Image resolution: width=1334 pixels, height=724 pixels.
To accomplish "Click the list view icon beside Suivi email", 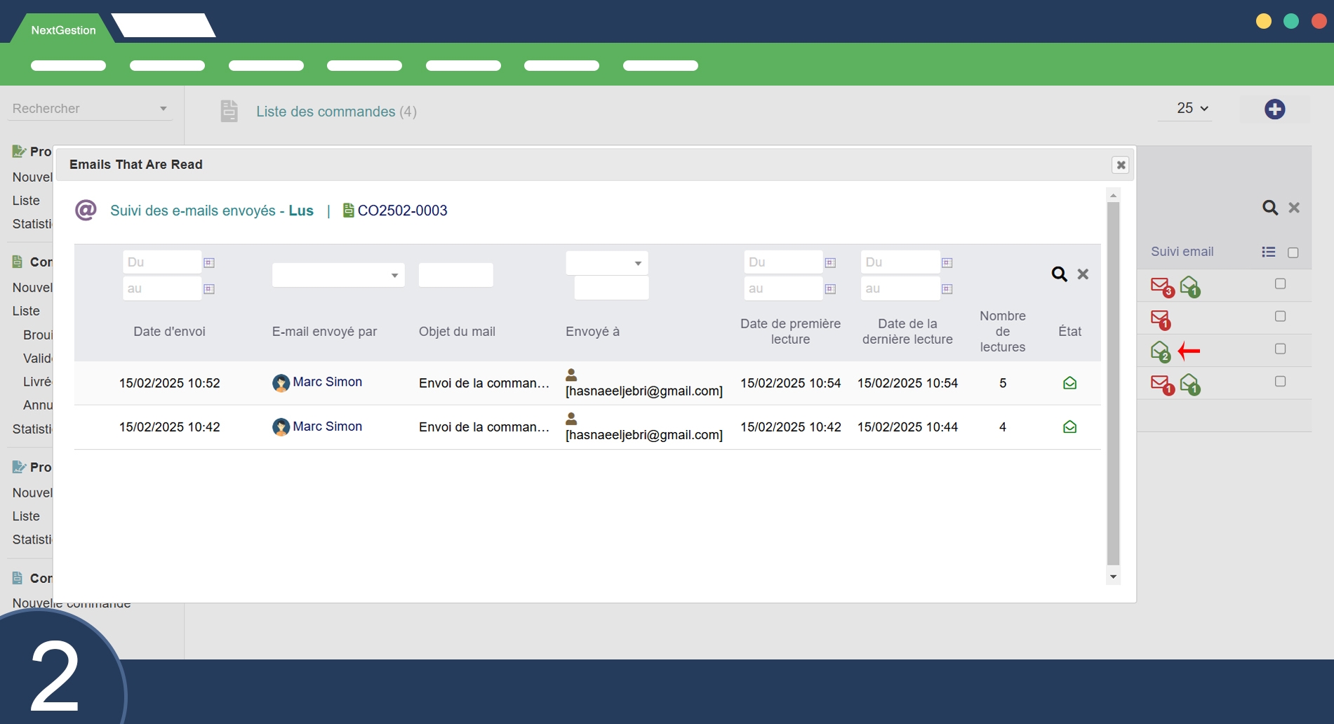I will (1268, 252).
